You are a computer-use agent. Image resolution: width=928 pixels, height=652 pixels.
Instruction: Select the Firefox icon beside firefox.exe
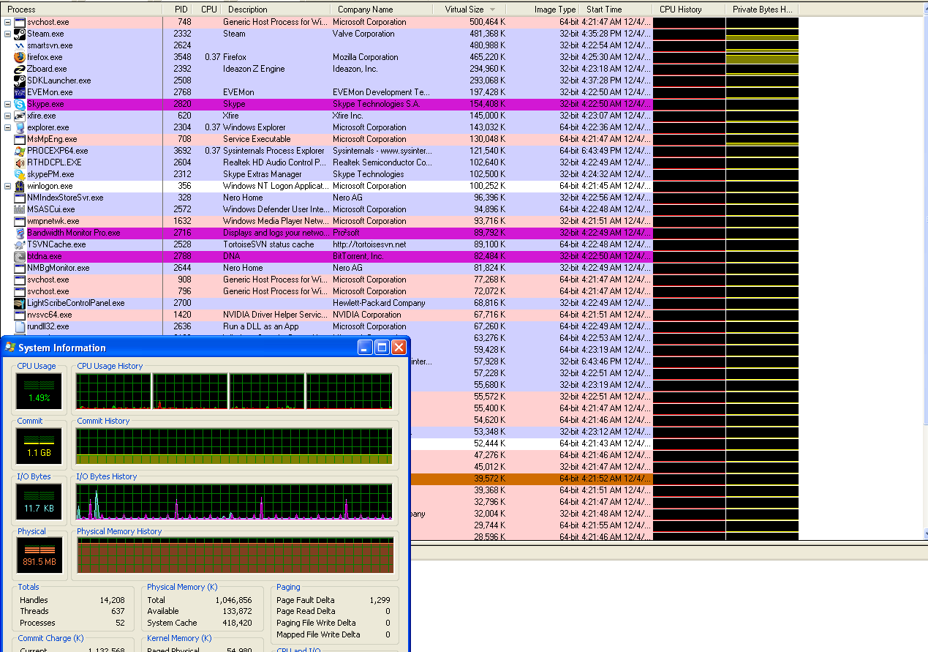(x=20, y=57)
